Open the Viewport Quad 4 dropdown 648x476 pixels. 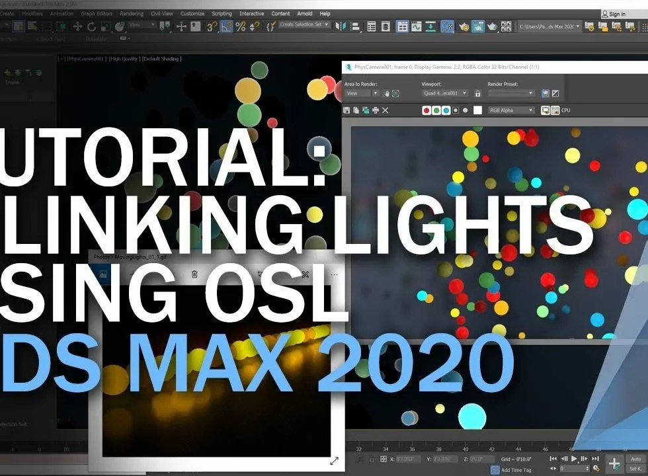tap(444, 93)
